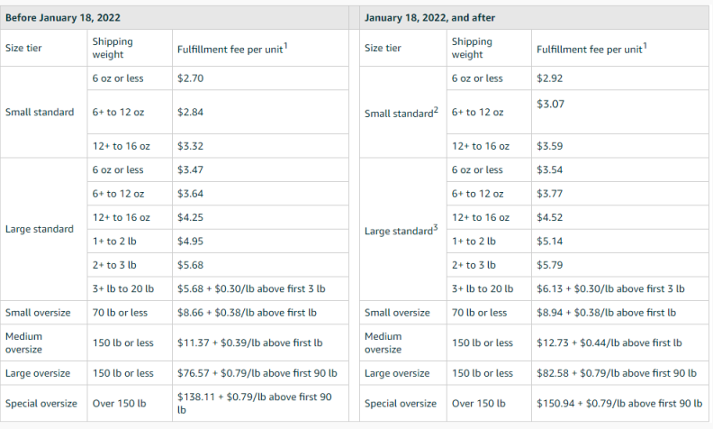Open footnote 3 next to Large standard
This screenshot has width=713, height=429.
(x=435, y=228)
